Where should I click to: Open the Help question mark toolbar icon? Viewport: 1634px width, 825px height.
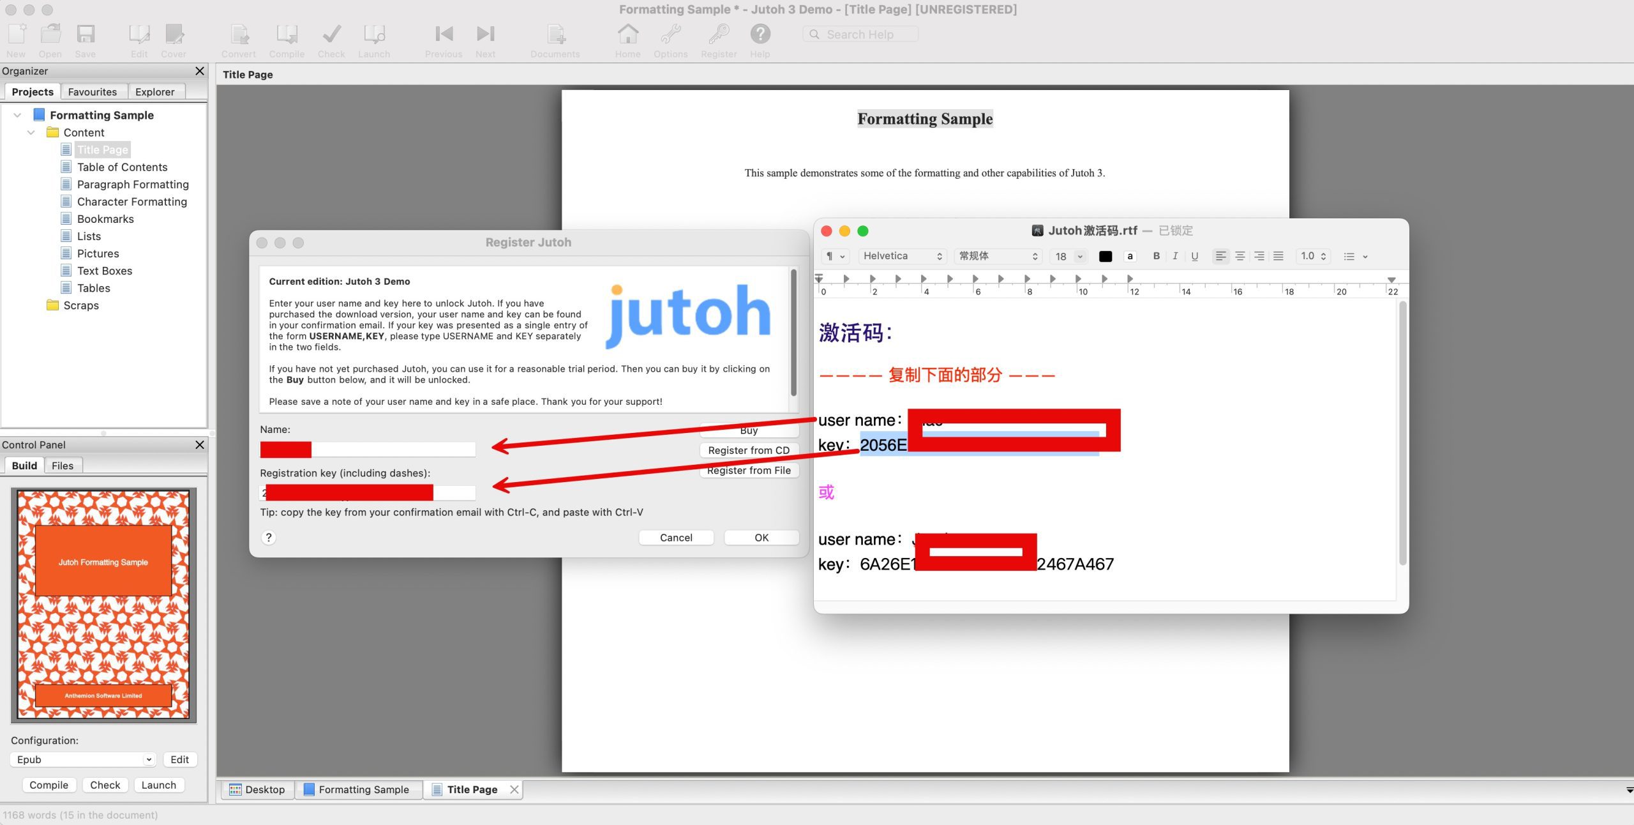click(x=760, y=35)
